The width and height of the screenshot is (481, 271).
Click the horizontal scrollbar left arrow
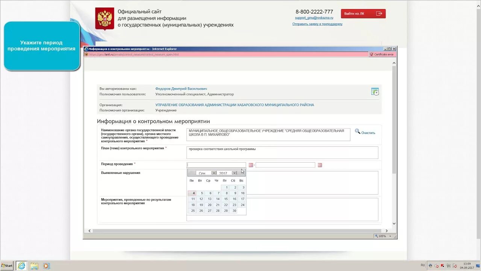[89, 231]
